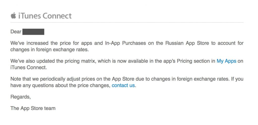Click the Dear greeting word
The width and height of the screenshot is (258, 125).
tap(16, 32)
